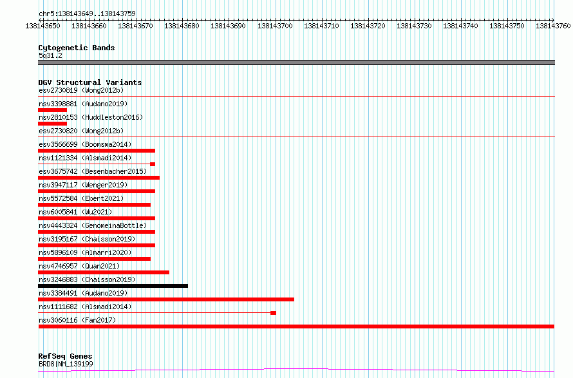Image resolution: width=573 pixels, height=378 pixels.
Task: Click the red bar under nsv5896109
Action: (94, 259)
